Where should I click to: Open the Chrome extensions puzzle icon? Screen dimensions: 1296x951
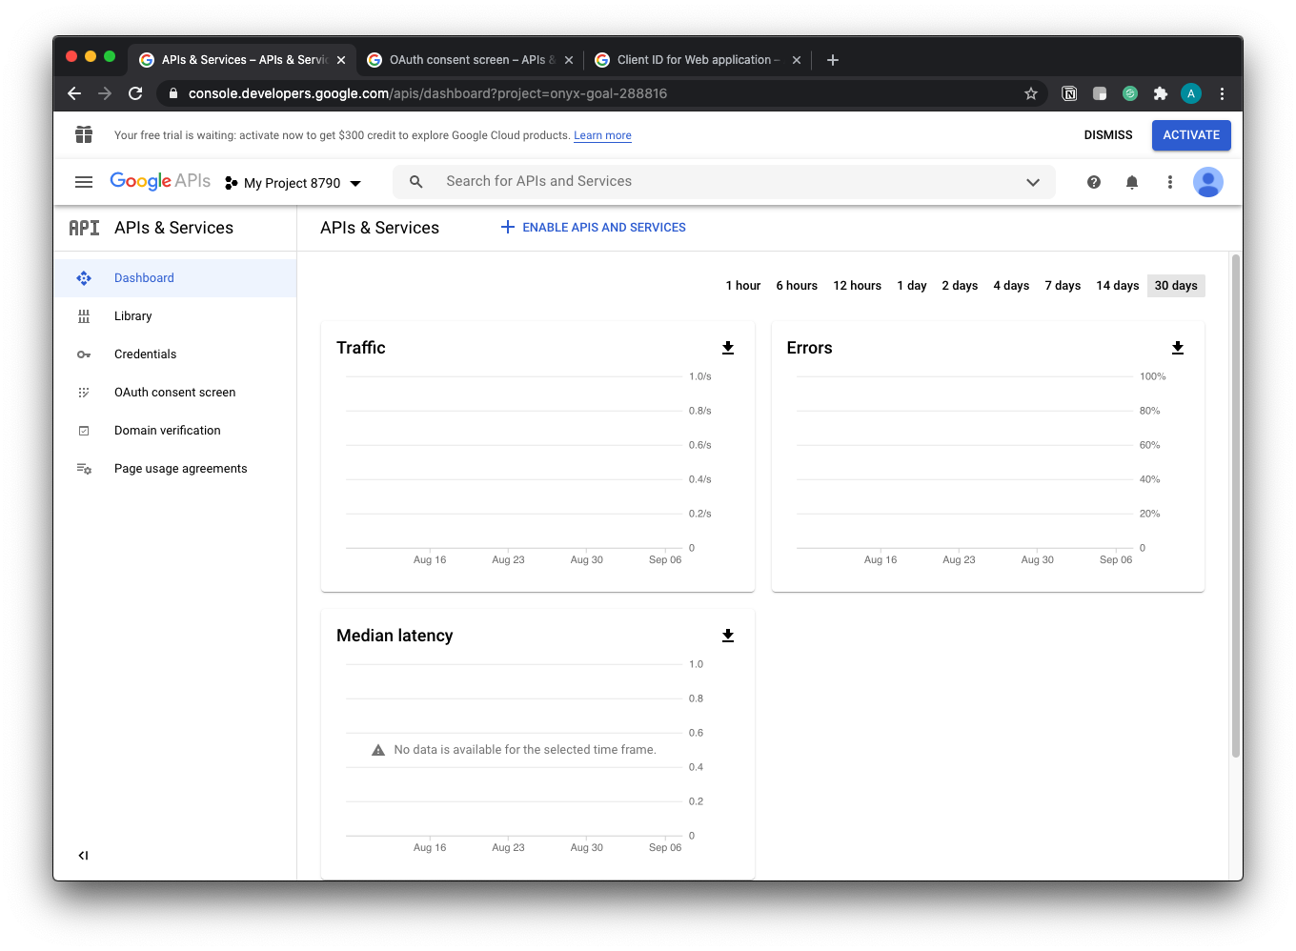point(1160,93)
